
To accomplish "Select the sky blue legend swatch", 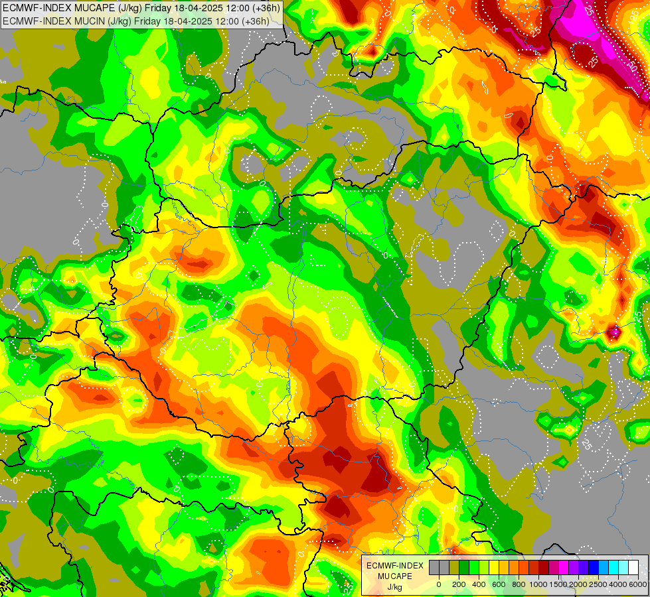I will (604, 568).
